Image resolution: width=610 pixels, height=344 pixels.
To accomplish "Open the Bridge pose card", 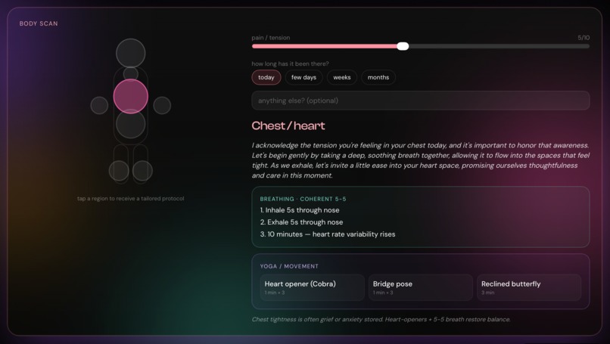I will [421, 287].
